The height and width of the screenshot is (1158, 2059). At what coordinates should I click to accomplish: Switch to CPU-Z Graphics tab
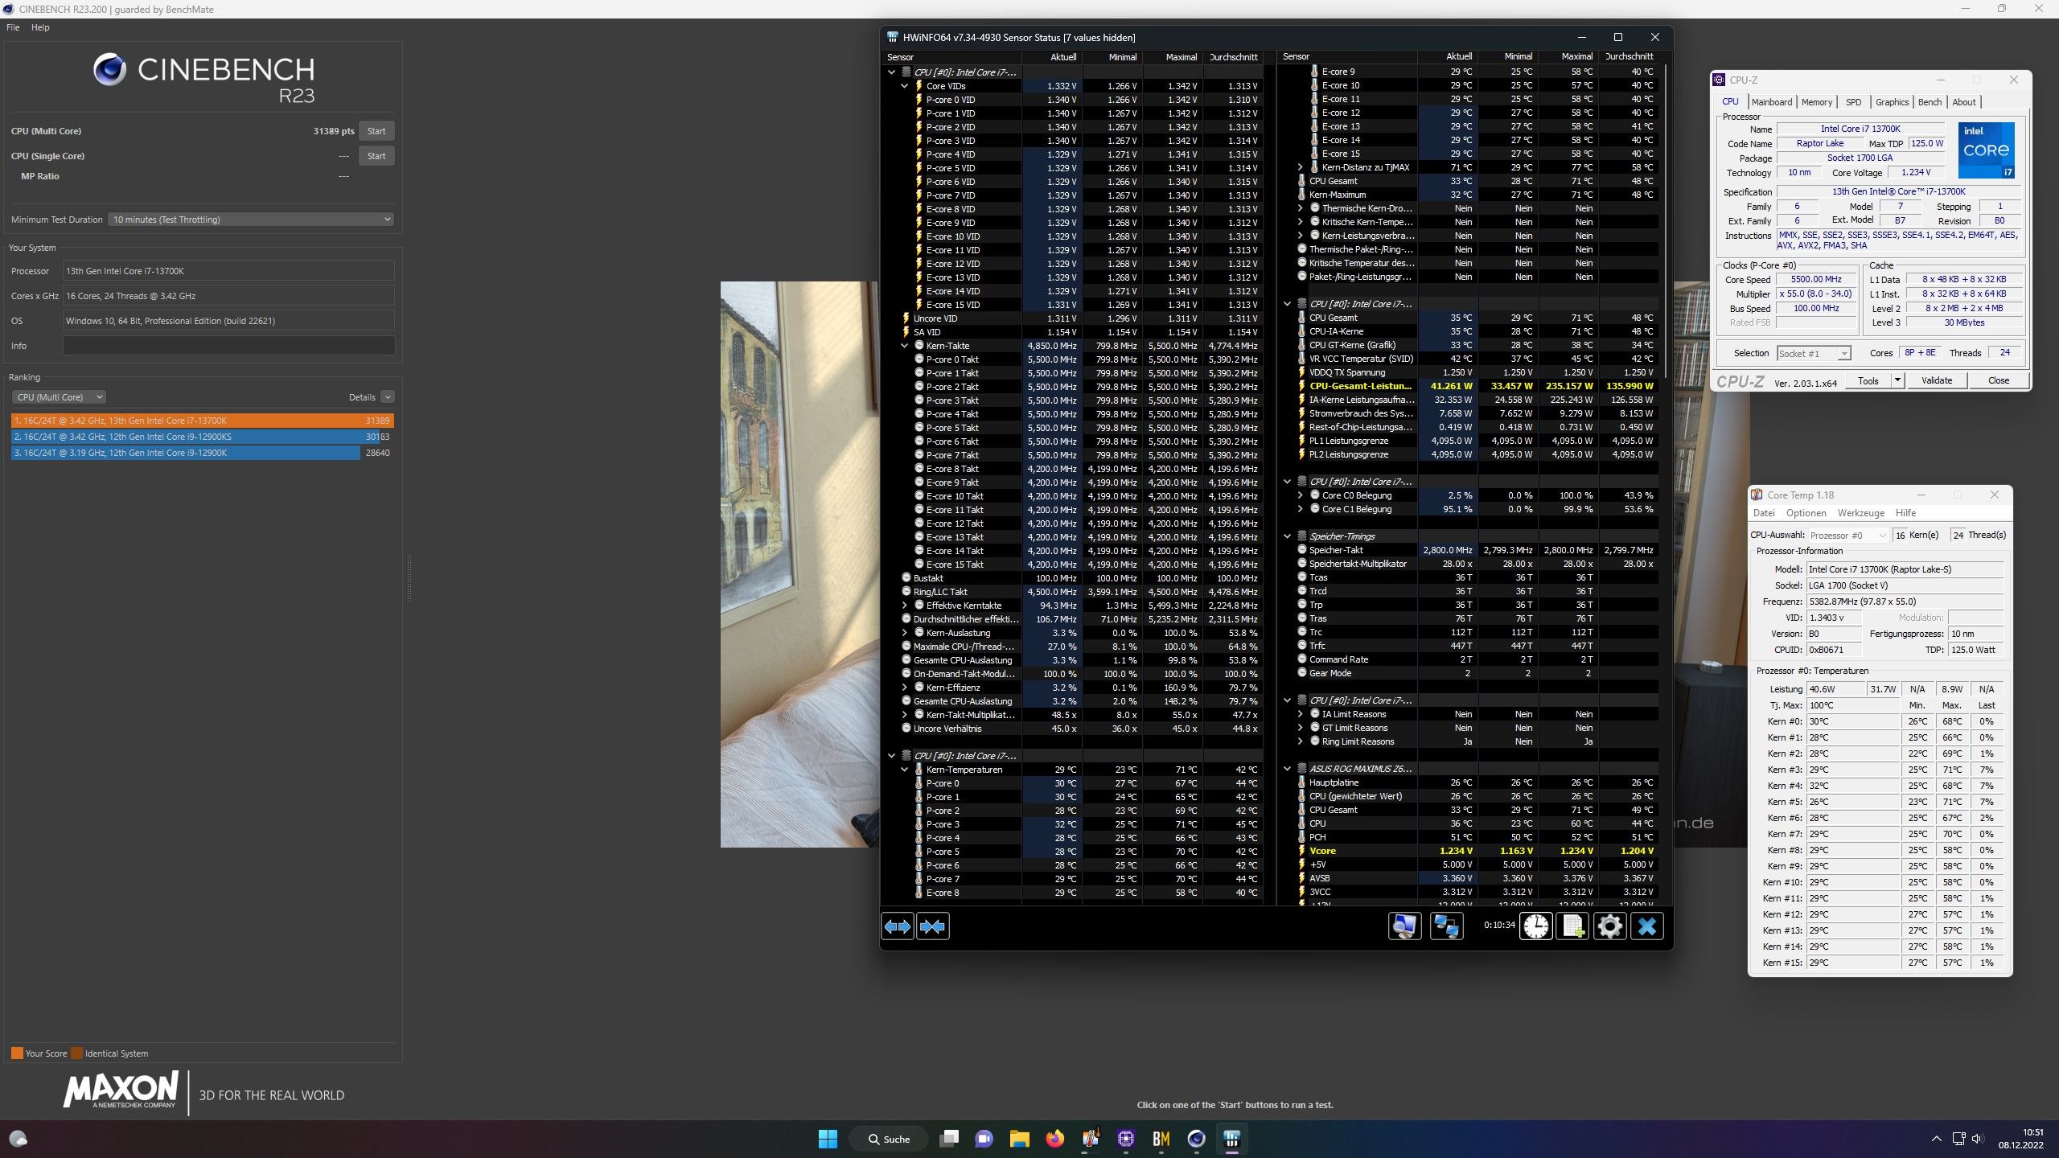[x=1892, y=102]
